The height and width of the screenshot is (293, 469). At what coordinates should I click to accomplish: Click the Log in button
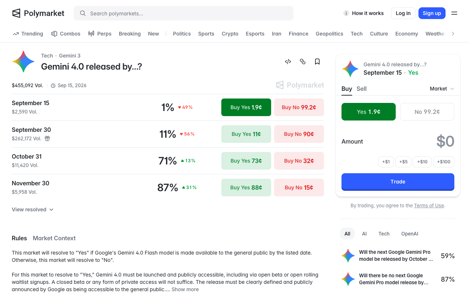pyautogui.click(x=403, y=13)
